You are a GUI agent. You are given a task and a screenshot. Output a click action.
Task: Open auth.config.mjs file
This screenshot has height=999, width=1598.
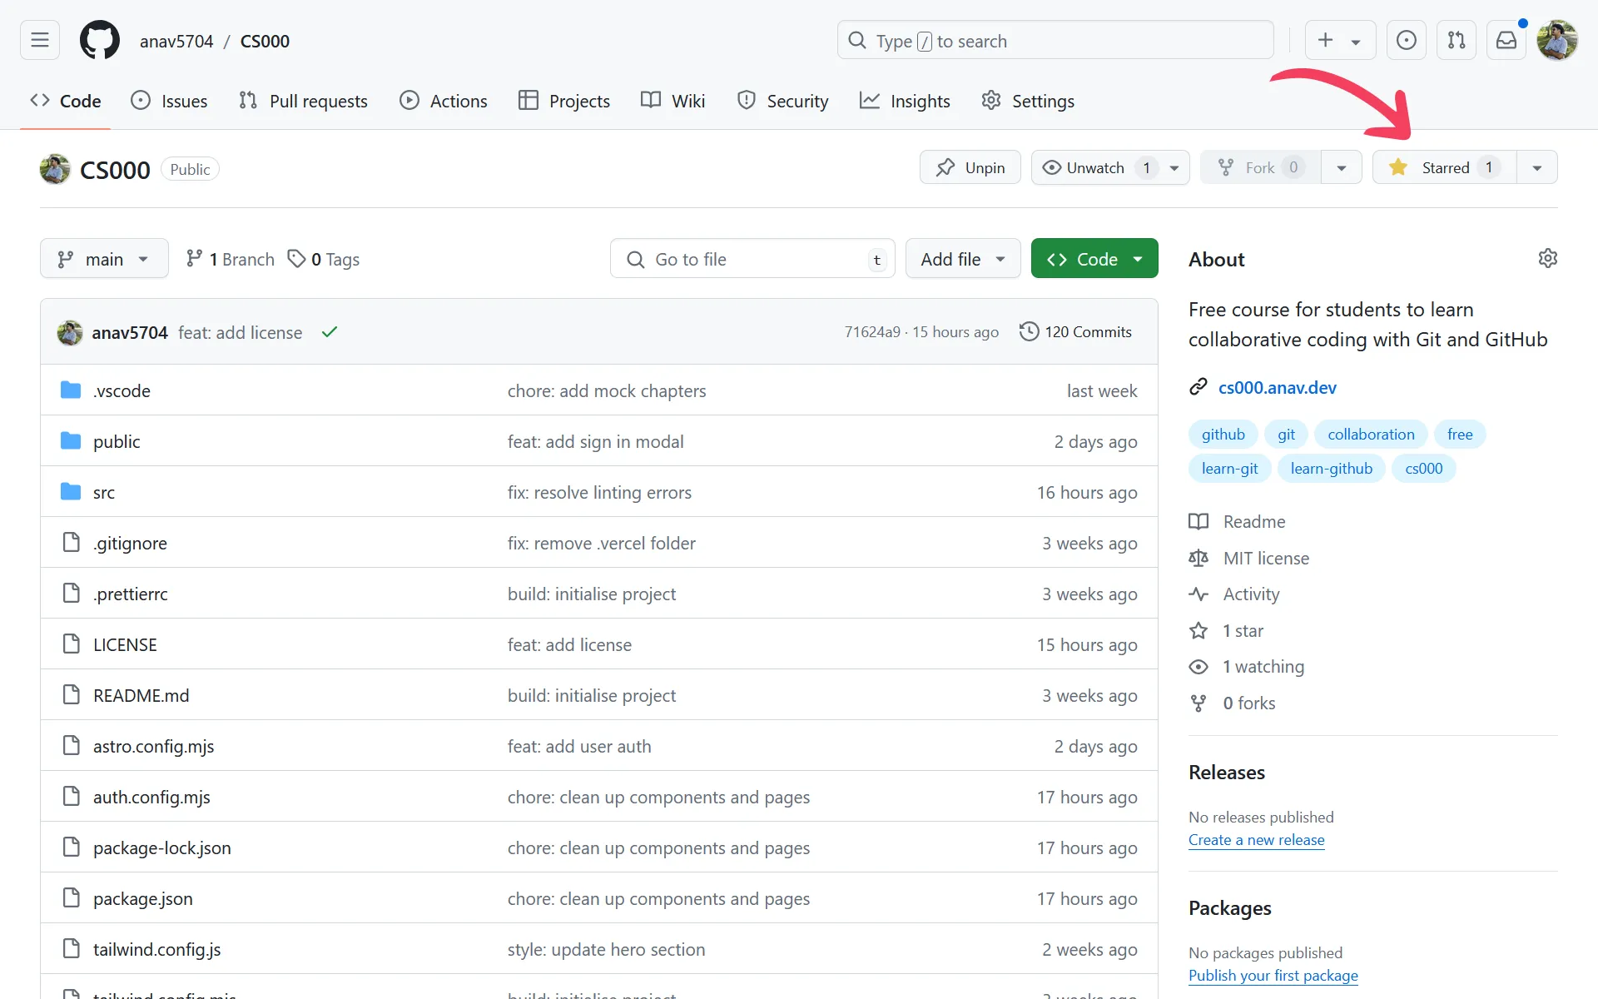[x=151, y=797]
